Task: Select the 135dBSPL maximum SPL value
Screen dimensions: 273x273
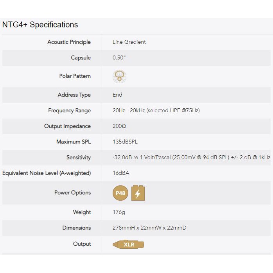Action: coord(125,142)
